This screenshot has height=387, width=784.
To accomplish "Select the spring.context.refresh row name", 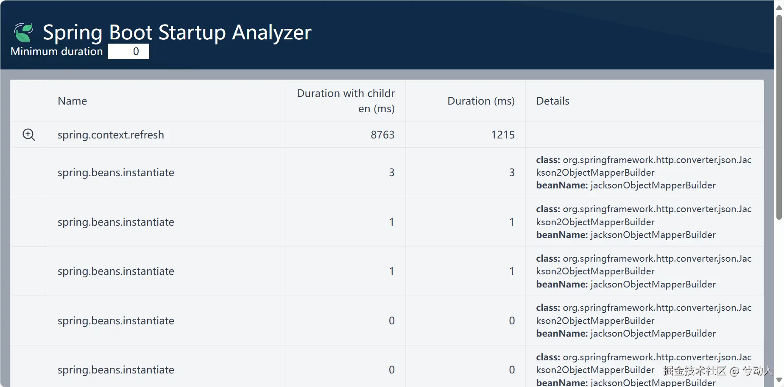I will click(111, 135).
